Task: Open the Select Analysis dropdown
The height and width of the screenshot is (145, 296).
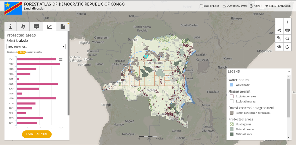Action: click(36, 47)
